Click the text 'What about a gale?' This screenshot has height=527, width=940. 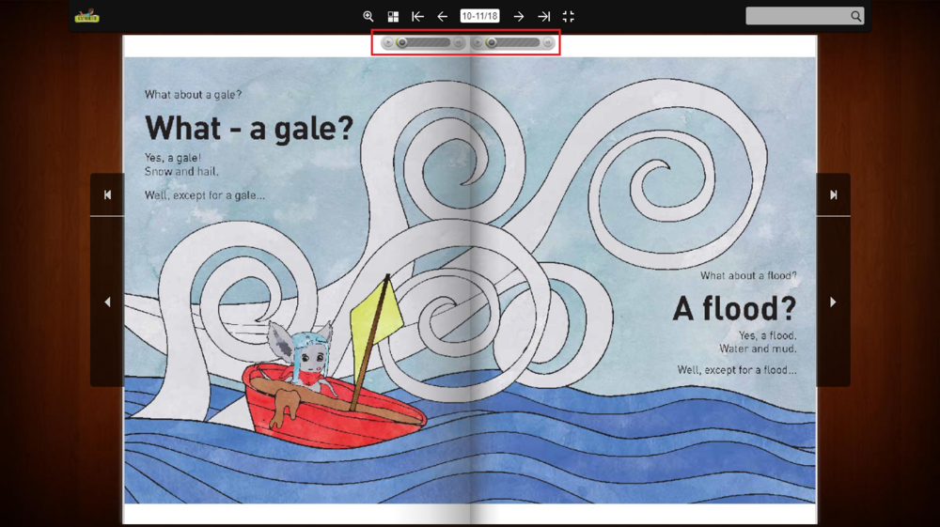pyautogui.click(x=193, y=95)
